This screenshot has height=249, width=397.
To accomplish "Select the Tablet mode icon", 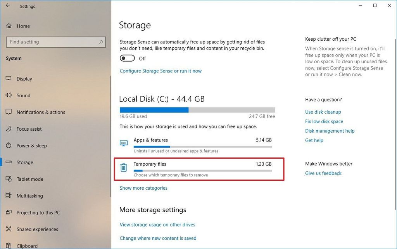I will tap(9, 179).
